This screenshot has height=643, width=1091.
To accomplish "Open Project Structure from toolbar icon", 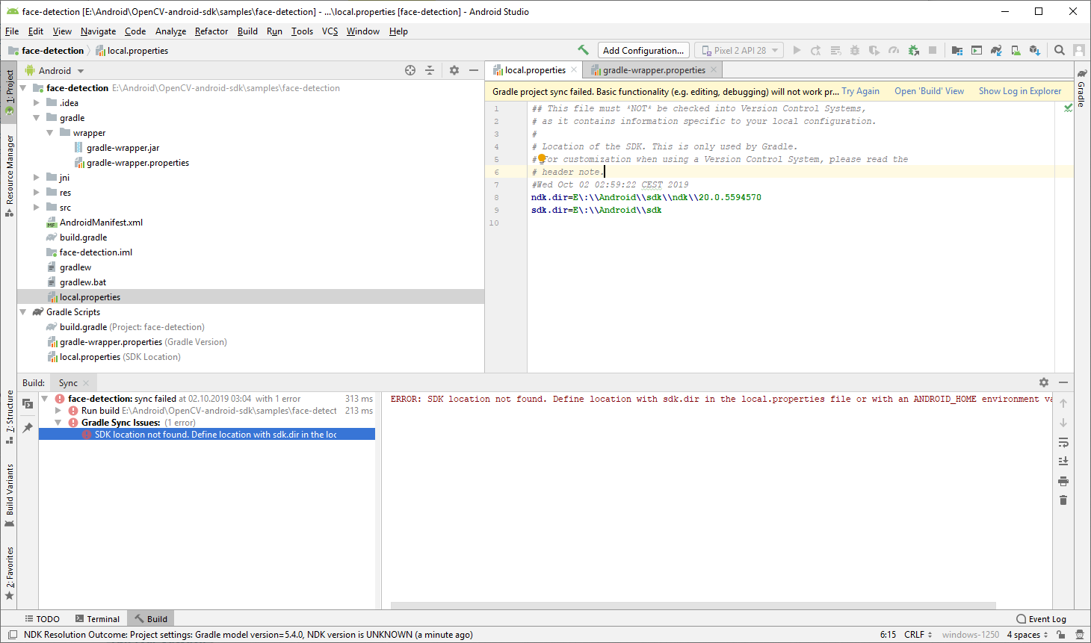I will pos(957,50).
